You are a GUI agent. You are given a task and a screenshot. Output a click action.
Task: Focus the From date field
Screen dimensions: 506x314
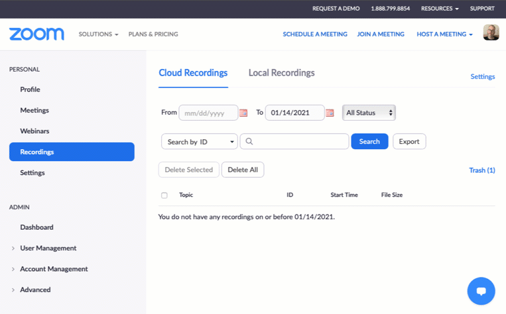click(x=208, y=113)
